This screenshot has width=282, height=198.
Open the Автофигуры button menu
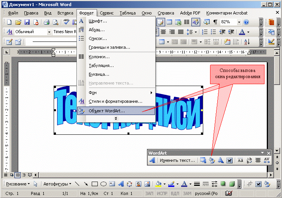57,184
